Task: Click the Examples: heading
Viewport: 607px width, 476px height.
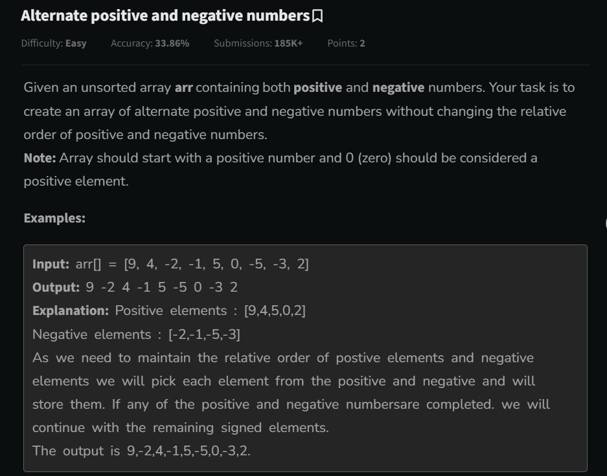Action: click(54, 218)
